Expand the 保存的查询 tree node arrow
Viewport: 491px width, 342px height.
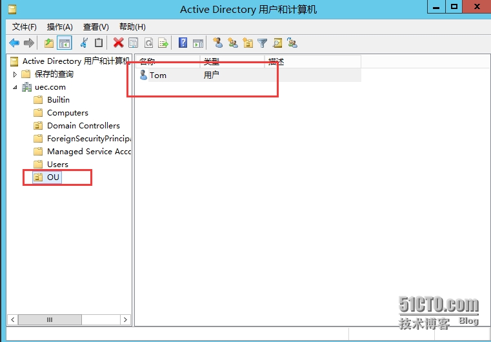click(x=15, y=74)
